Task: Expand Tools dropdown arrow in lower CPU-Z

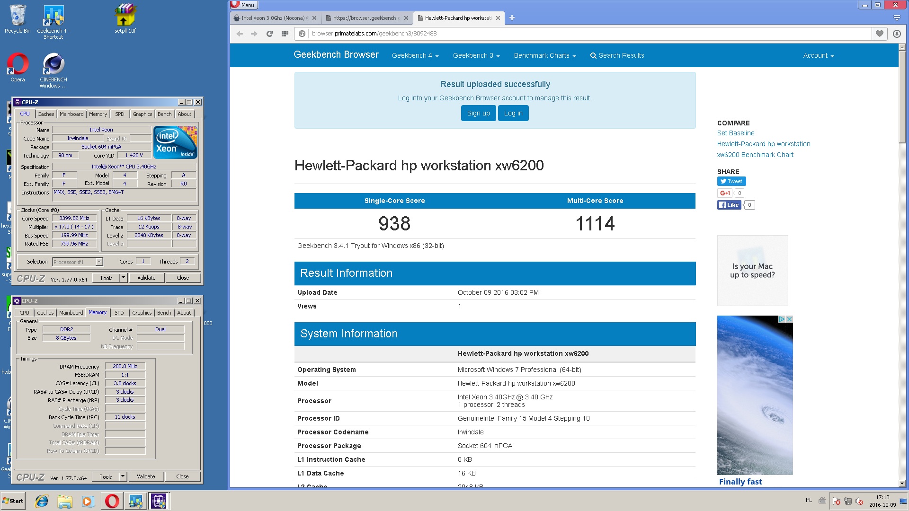Action: click(x=123, y=476)
